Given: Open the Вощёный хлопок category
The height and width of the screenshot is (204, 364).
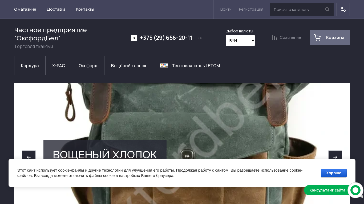Looking at the screenshot, I should [x=129, y=66].
